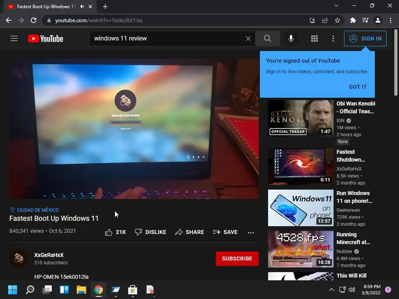399x299 pixels.
Task: Open the Chrome profile avatar
Action: point(378,20)
